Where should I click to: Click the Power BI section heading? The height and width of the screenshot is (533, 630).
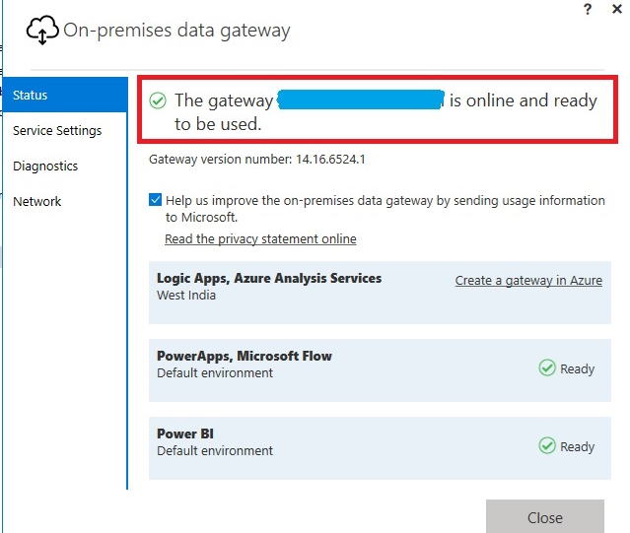coord(185,434)
